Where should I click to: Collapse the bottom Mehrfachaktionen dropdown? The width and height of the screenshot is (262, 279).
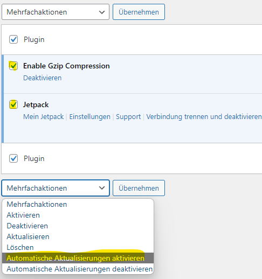56,188
